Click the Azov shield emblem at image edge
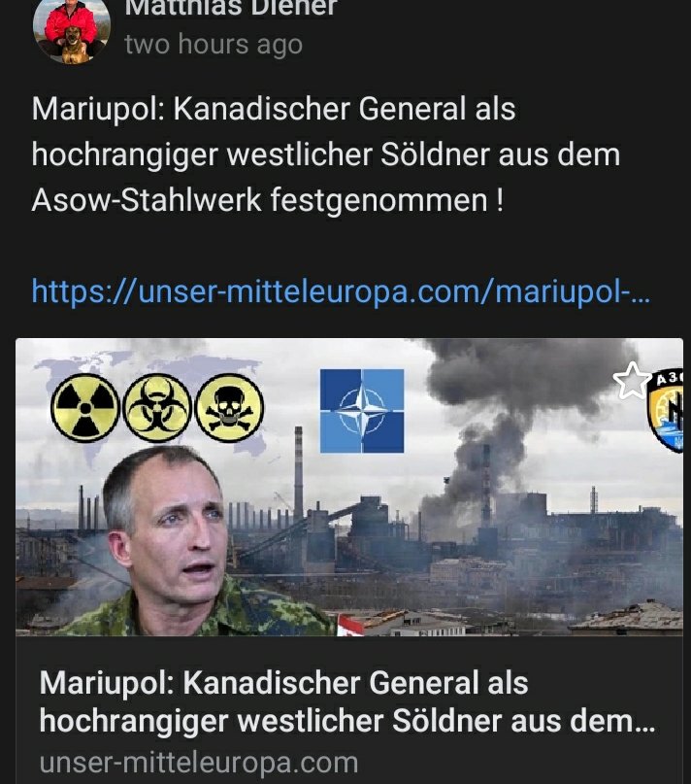This screenshot has width=691, height=784. pyautogui.click(x=666, y=412)
